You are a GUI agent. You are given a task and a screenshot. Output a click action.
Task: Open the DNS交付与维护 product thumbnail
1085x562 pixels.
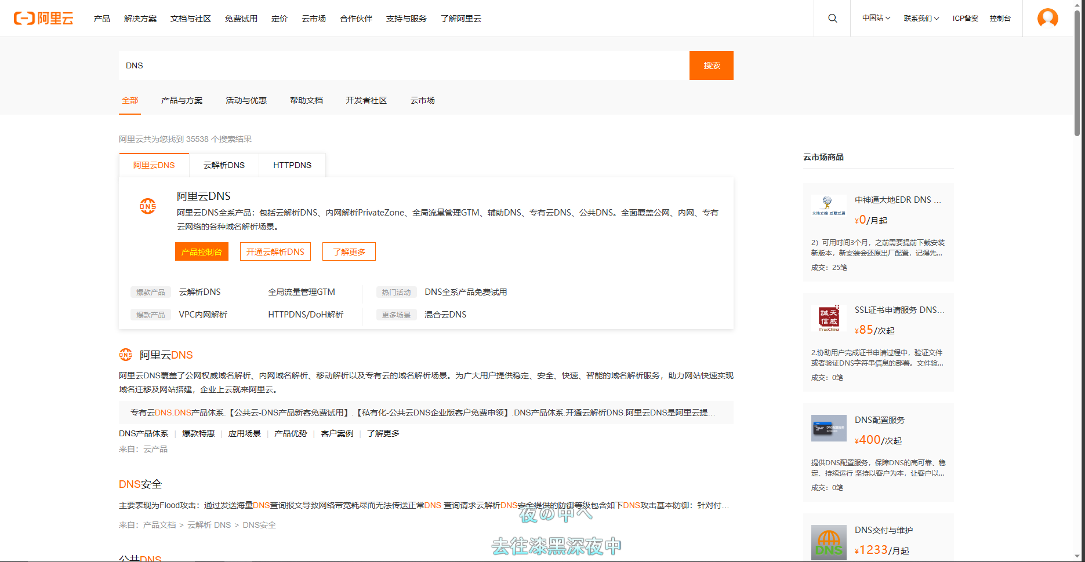click(x=829, y=542)
